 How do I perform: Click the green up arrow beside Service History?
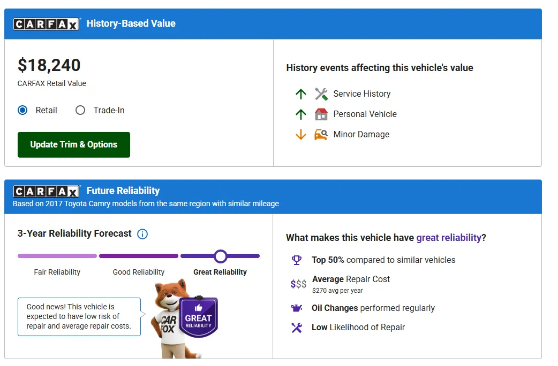pos(301,94)
